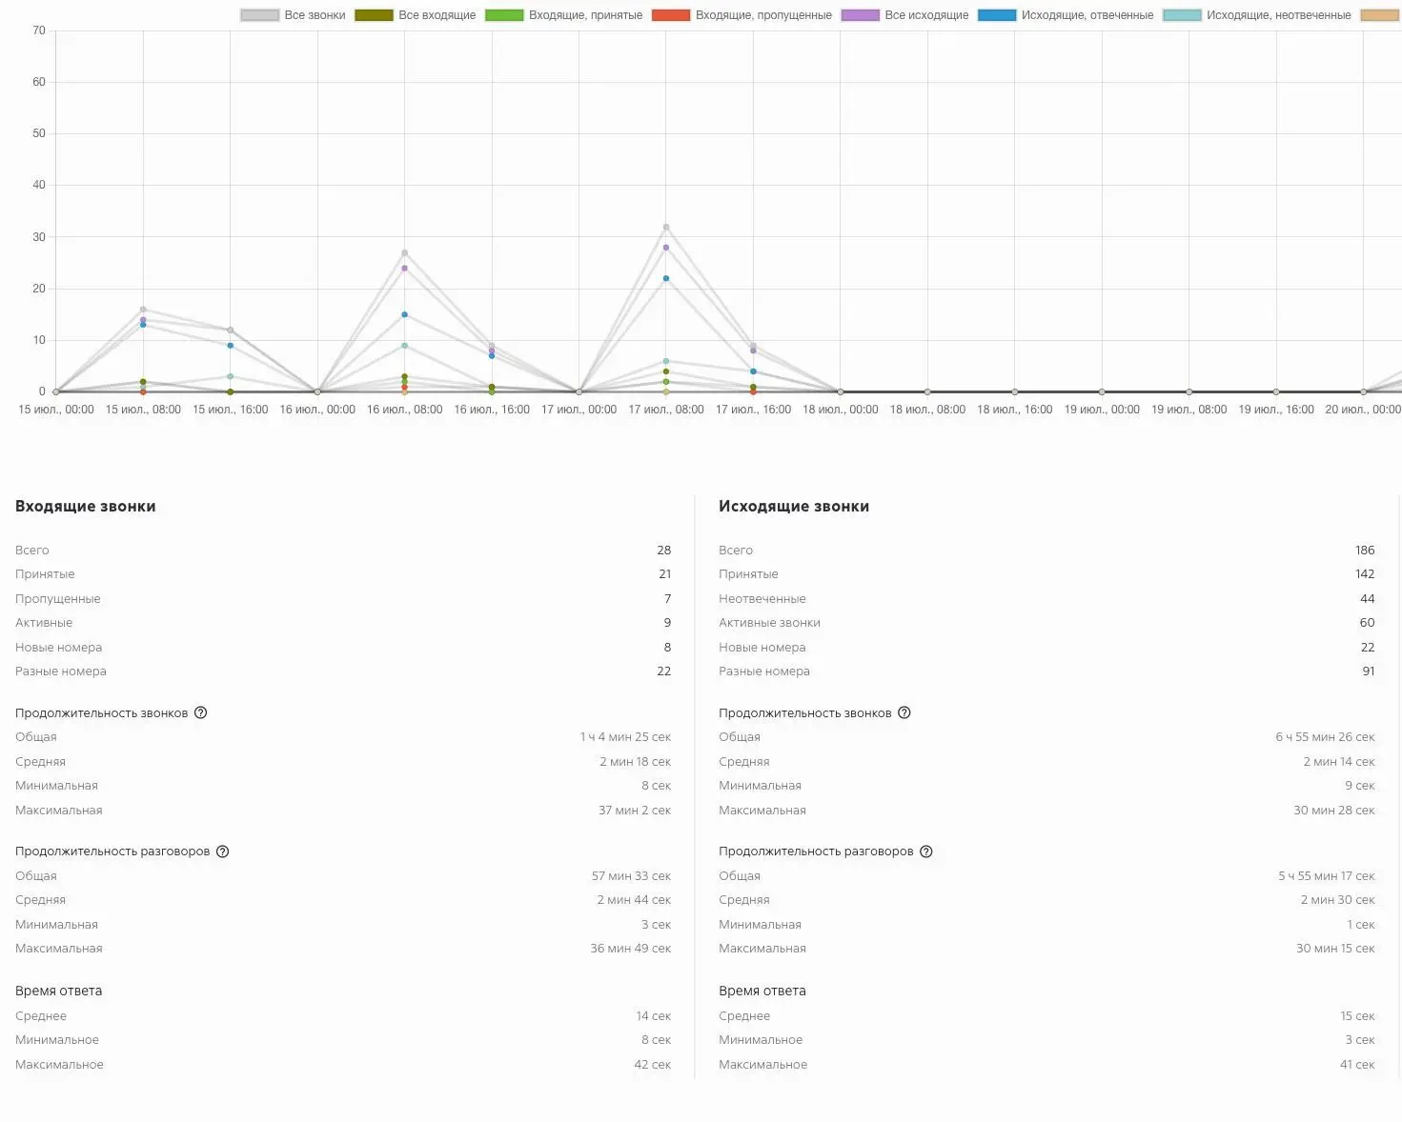The image size is (1402, 1122).
Task: Open help icon for incoming Продолжительность разговоров
Action: click(222, 852)
